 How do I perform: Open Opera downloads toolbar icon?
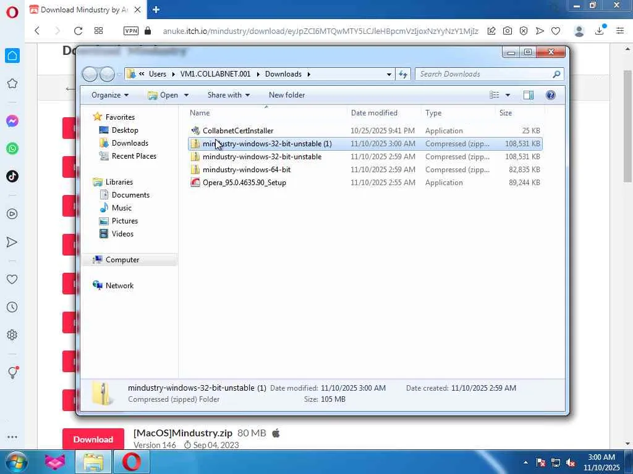click(600, 30)
